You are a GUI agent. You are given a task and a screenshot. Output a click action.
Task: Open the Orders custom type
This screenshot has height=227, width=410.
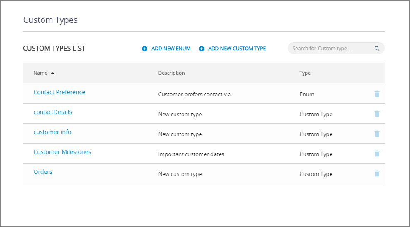[43, 172]
